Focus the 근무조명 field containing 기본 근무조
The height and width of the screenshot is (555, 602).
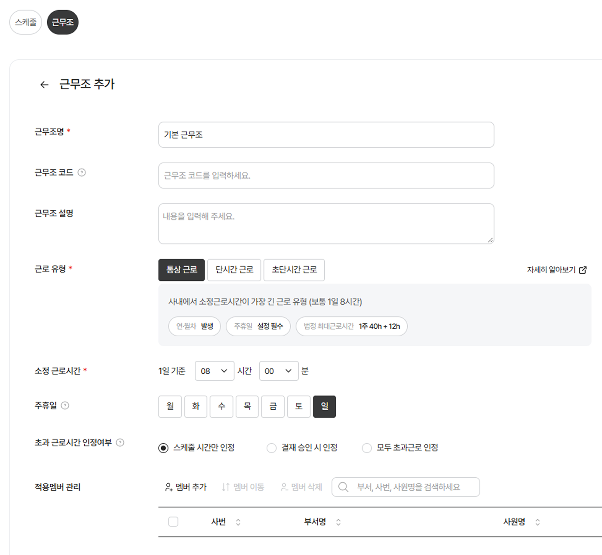click(326, 135)
